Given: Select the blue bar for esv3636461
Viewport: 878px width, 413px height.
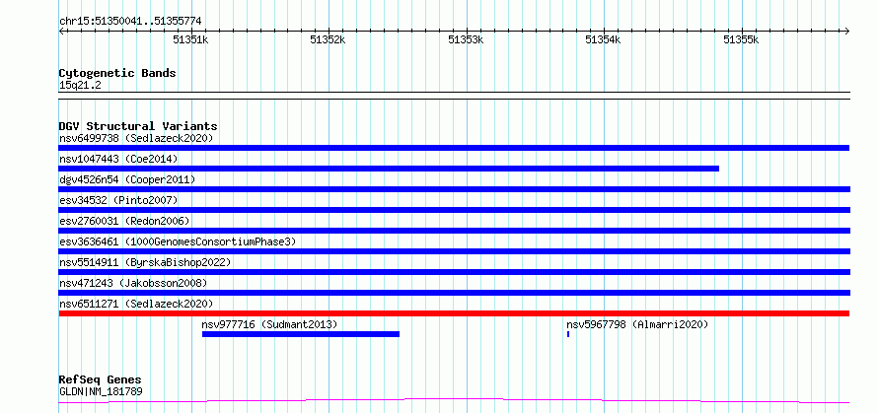Looking at the screenshot, I should click(454, 251).
